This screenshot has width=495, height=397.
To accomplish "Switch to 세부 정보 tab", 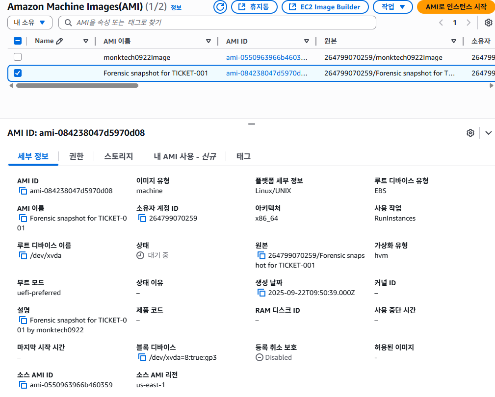I will [33, 156].
